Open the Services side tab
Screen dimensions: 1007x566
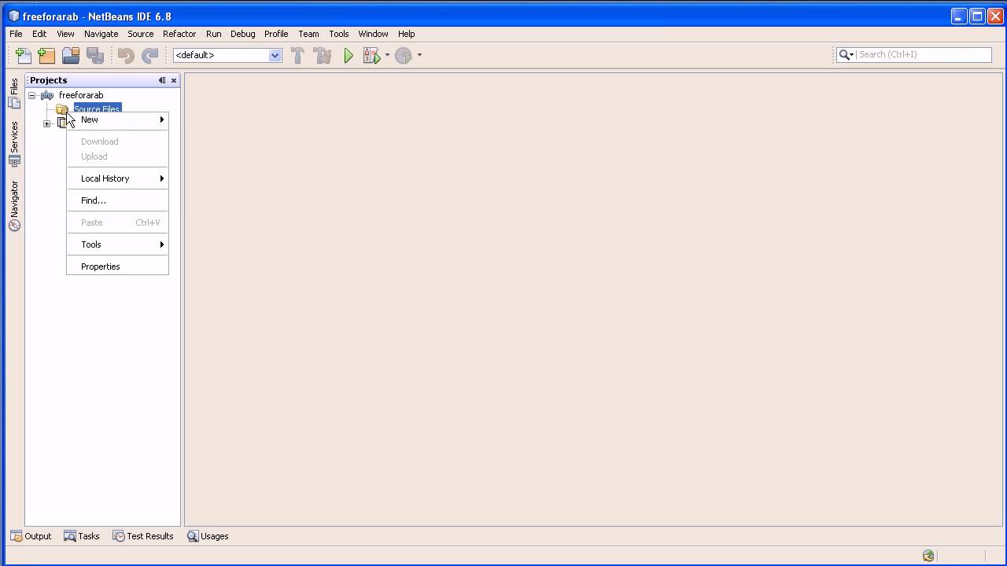click(14, 144)
